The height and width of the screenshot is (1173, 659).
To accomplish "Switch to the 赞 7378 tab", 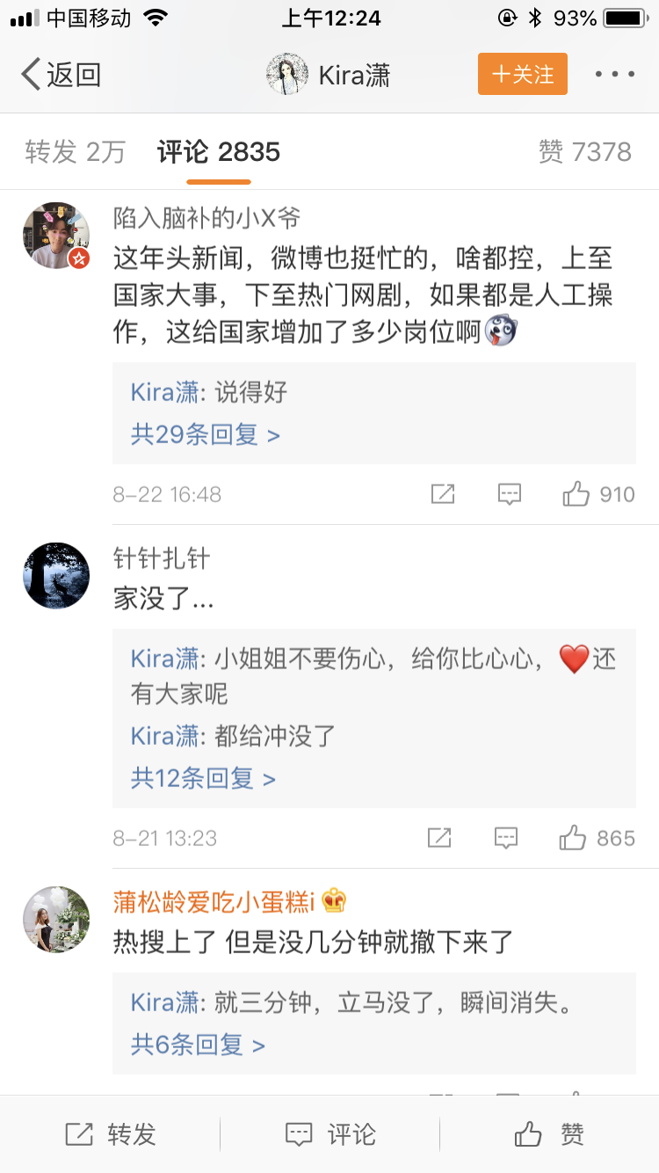I will click(584, 152).
